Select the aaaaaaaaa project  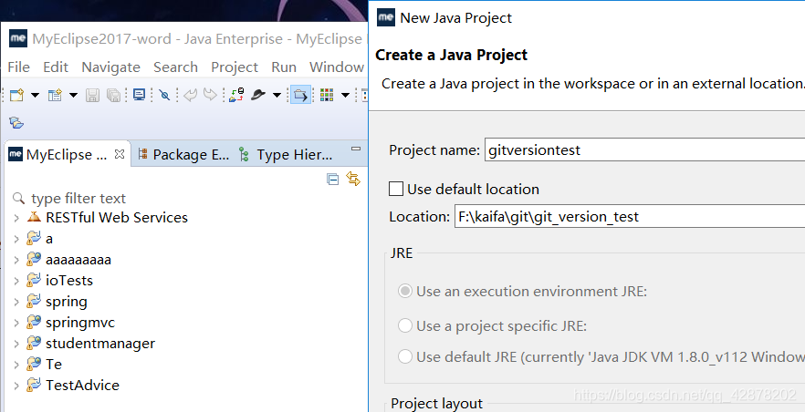[78, 259]
